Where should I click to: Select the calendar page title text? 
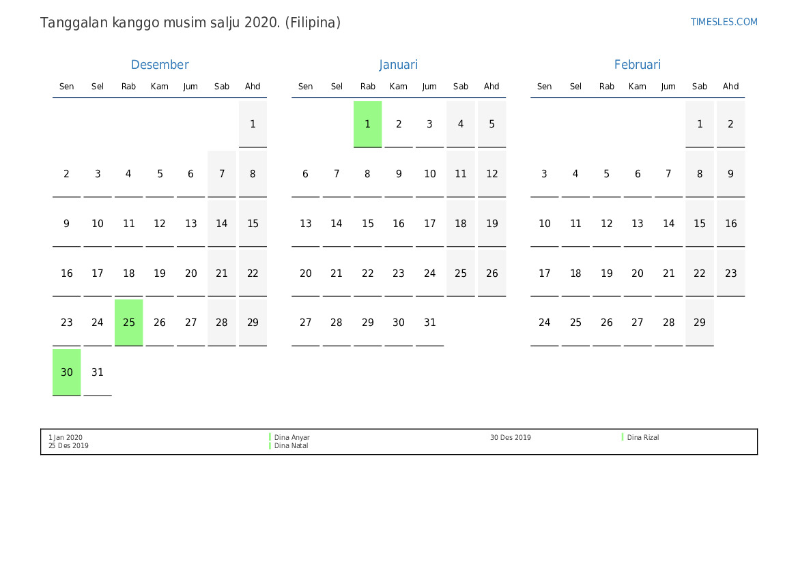(x=190, y=23)
